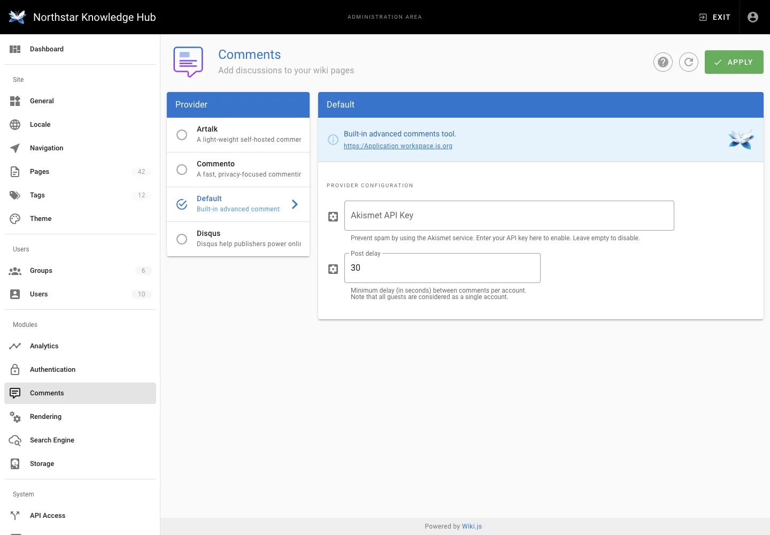The width and height of the screenshot is (770, 535).
Task: Click chevron arrow on Default provider row
Action: point(295,204)
